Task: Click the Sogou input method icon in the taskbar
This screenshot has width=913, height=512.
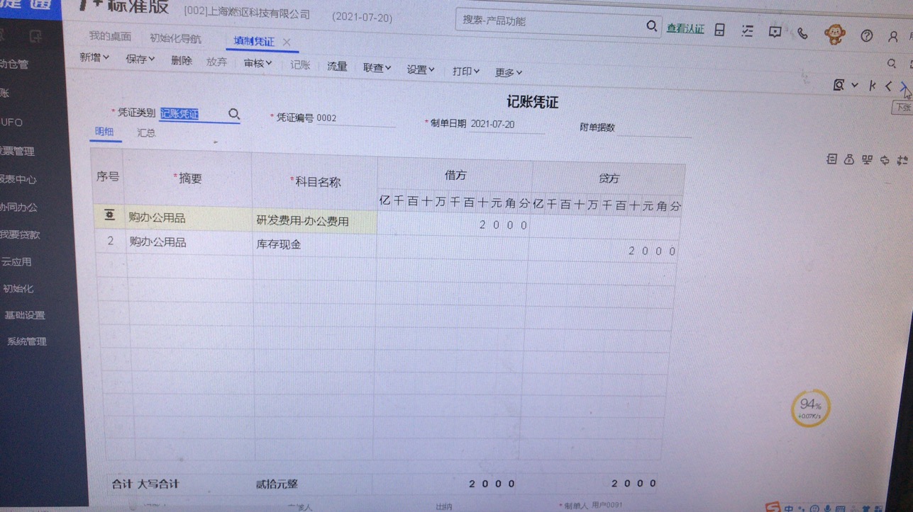Action: coord(772,507)
